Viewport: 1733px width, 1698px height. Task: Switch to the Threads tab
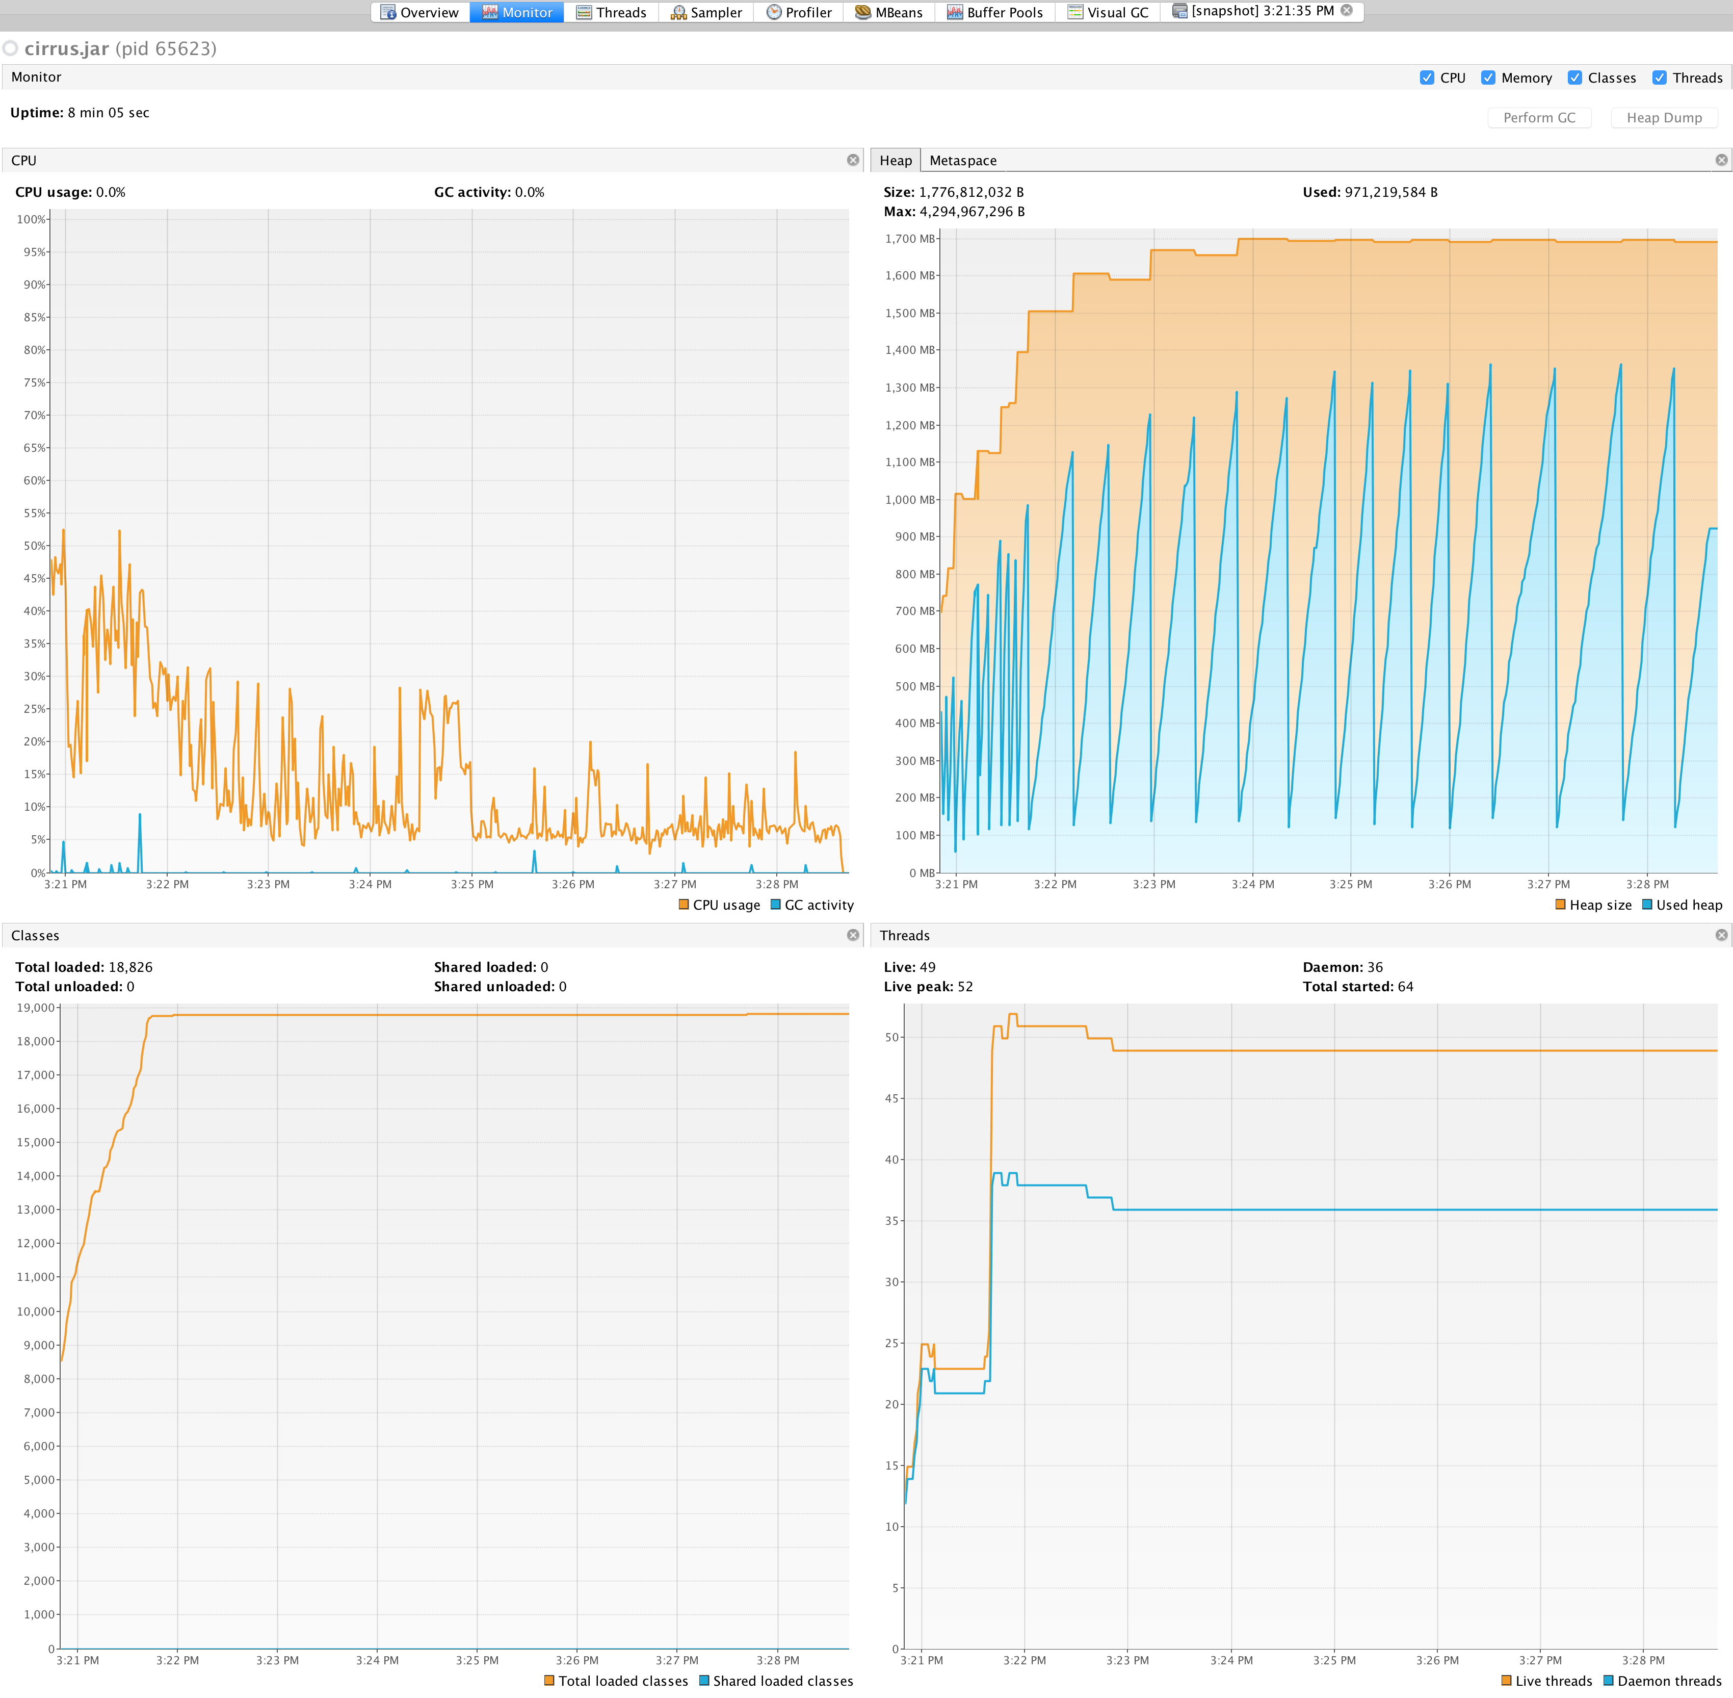[x=612, y=12]
